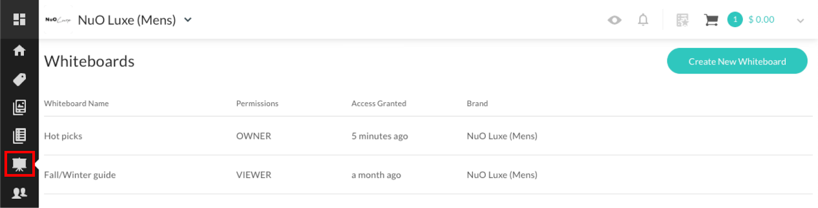Click the notification bell icon
The image size is (818, 208).
pyautogui.click(x=643, y=20)
